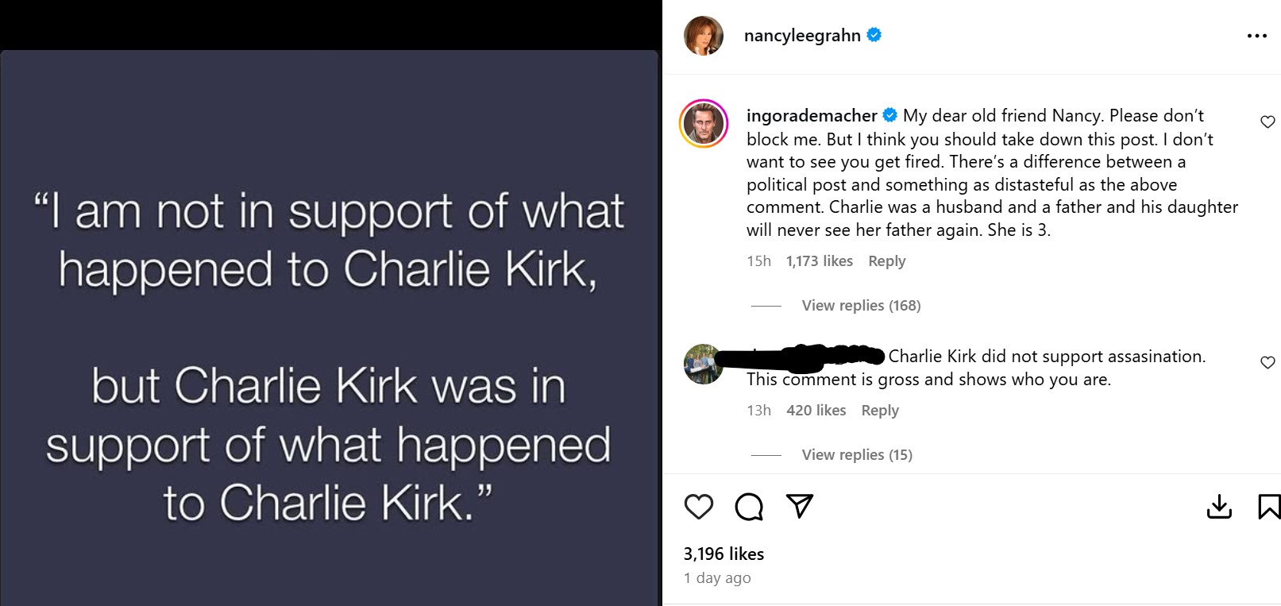Reply to ingorademacher's comment
The image size is (1281, 606).
coord(886,261)
